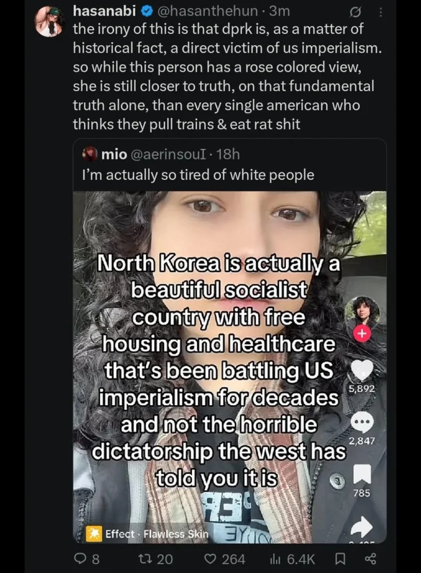Follow the TikTok creator with plus button
This screenshot has width=421, height=573.
coord(362,334)
